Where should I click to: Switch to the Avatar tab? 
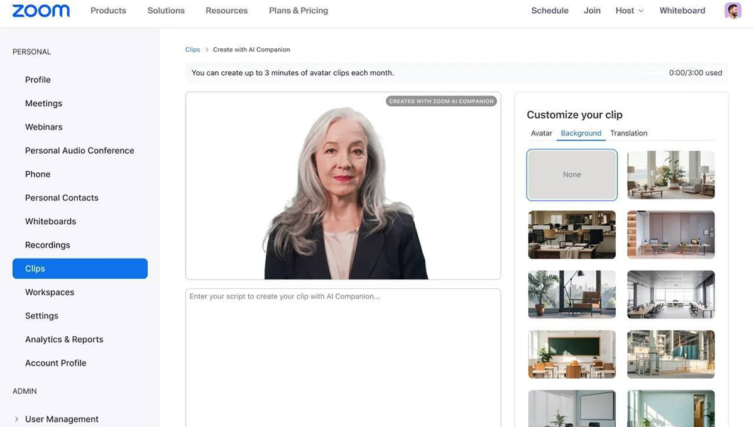542,133
